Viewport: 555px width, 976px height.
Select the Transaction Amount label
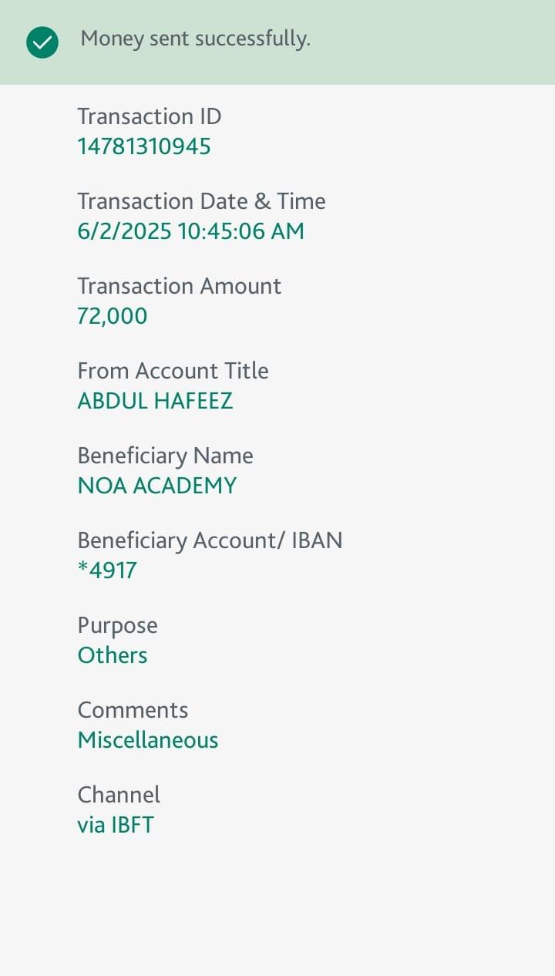pyautogui.click(x=179, y=286)
